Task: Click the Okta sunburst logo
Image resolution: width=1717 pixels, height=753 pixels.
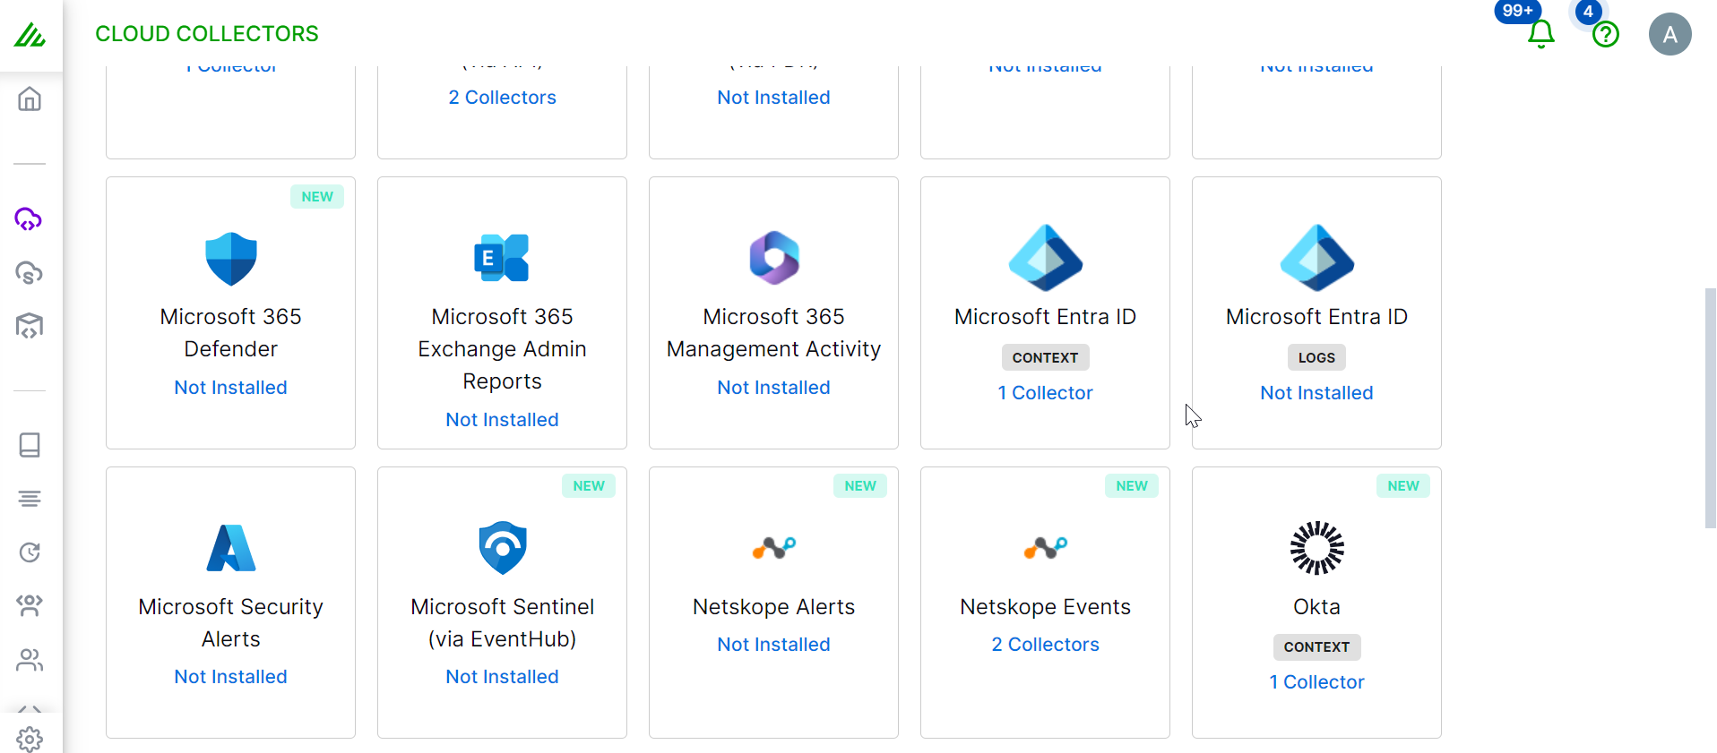Action: (1317, 548)
